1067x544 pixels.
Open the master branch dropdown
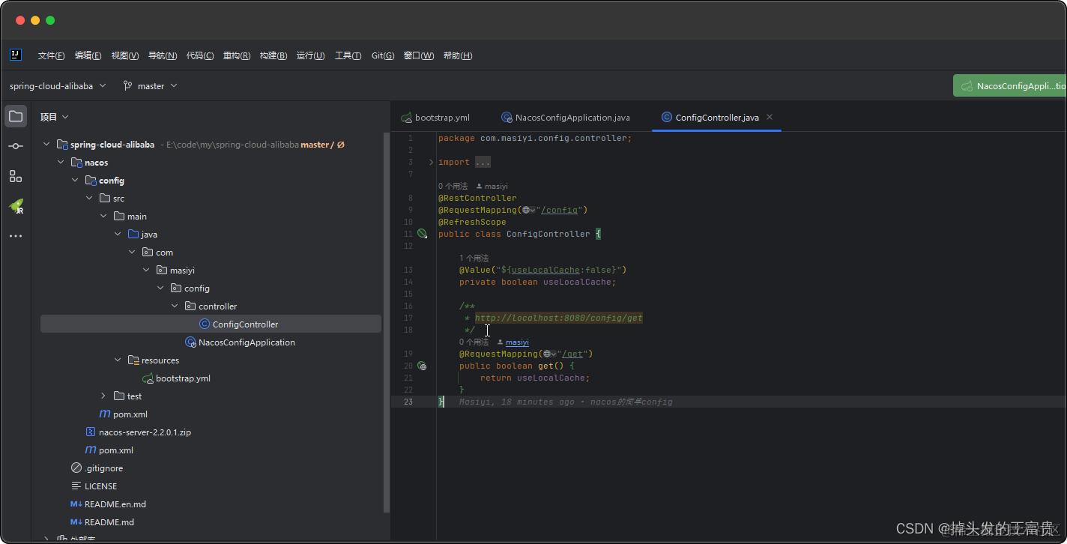click(x=151, y=86)
